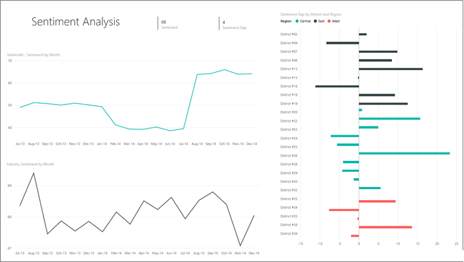Click the Nov-14 low point on Industry line
This screenshot has height=262, width=464.
coord(240,245)
